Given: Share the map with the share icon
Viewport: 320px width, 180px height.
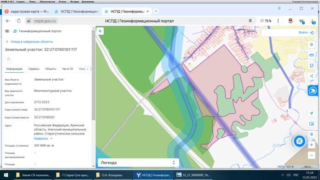Looking at the screenshot, I should (x=311, y=76).
